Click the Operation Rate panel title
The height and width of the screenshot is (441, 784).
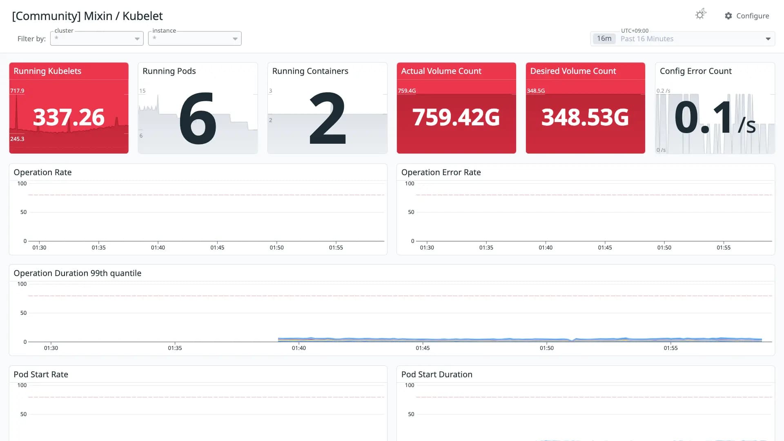[42, 172]
